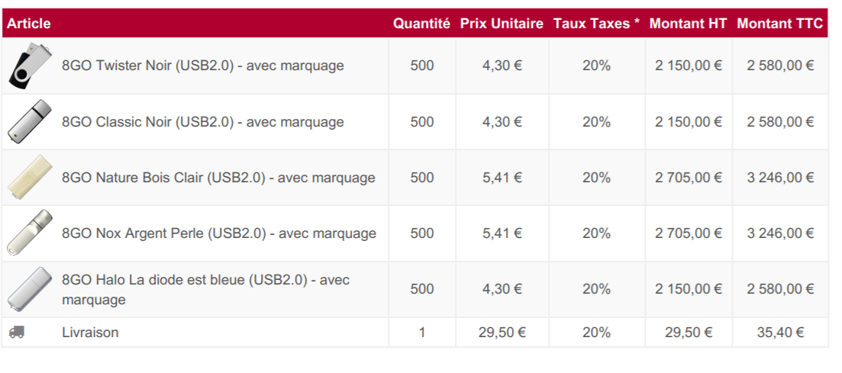Click the Montant TTC column header
The width and height of the screenshot is (842, 373).
(779, 24)
